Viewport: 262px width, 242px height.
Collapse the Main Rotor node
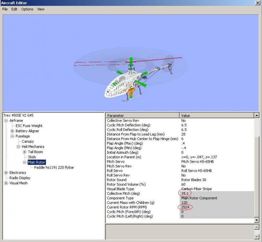[25, 162]
